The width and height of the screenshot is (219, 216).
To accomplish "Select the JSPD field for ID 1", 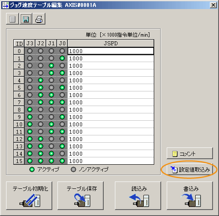I will pos(111,58).
